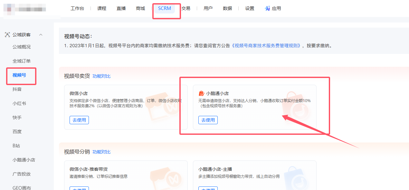Click the 视频号卖货 section heading
This screenshot has height=190, width=409.
click(77, 76)
